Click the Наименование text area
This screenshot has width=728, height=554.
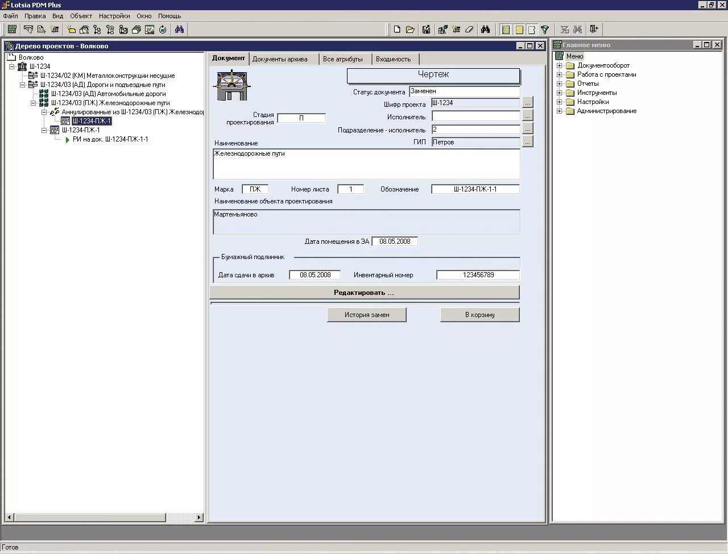[366, 164]
